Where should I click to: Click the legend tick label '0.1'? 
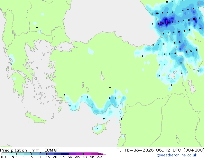pos(3,157)
